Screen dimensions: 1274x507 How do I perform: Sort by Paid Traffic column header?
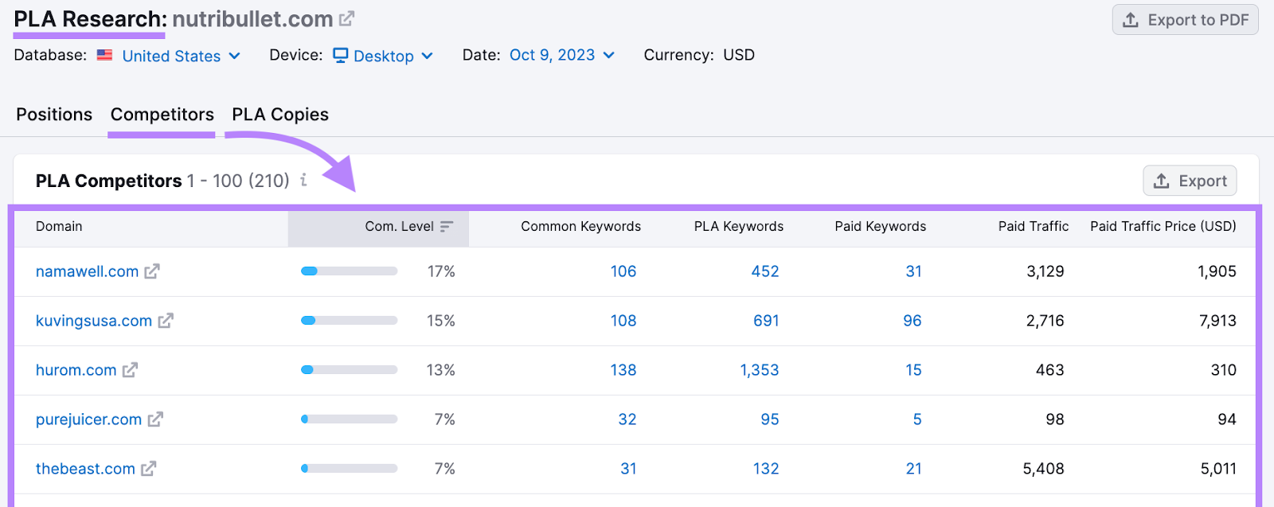click(1034, 227)
